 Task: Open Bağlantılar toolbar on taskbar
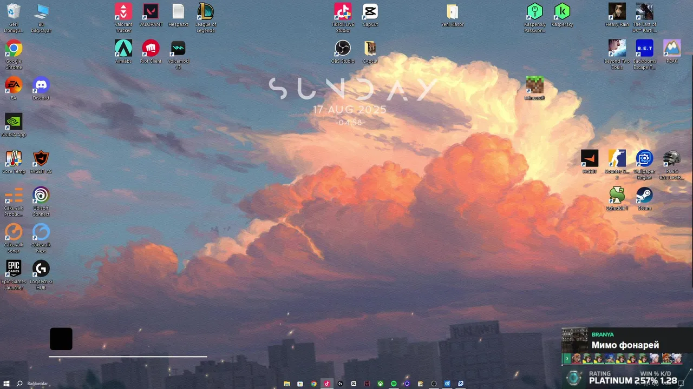pyautogui.click(x=37, y=384)
